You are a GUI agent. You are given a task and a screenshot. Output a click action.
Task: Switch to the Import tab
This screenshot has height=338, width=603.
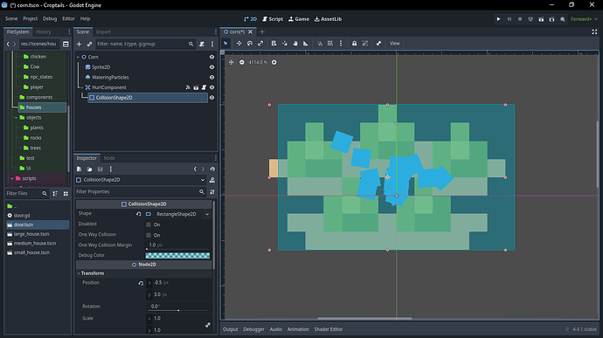(103, 32)
